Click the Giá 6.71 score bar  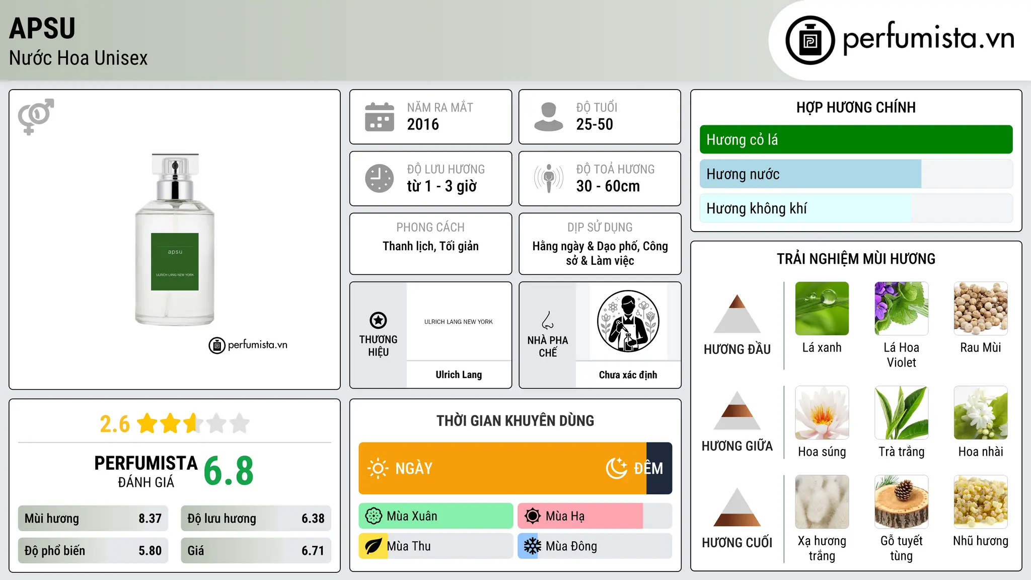[x=256, y=550]
